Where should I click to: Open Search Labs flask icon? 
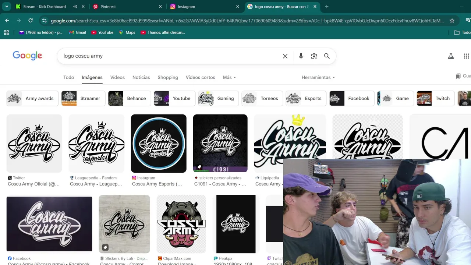pos(451,56)
